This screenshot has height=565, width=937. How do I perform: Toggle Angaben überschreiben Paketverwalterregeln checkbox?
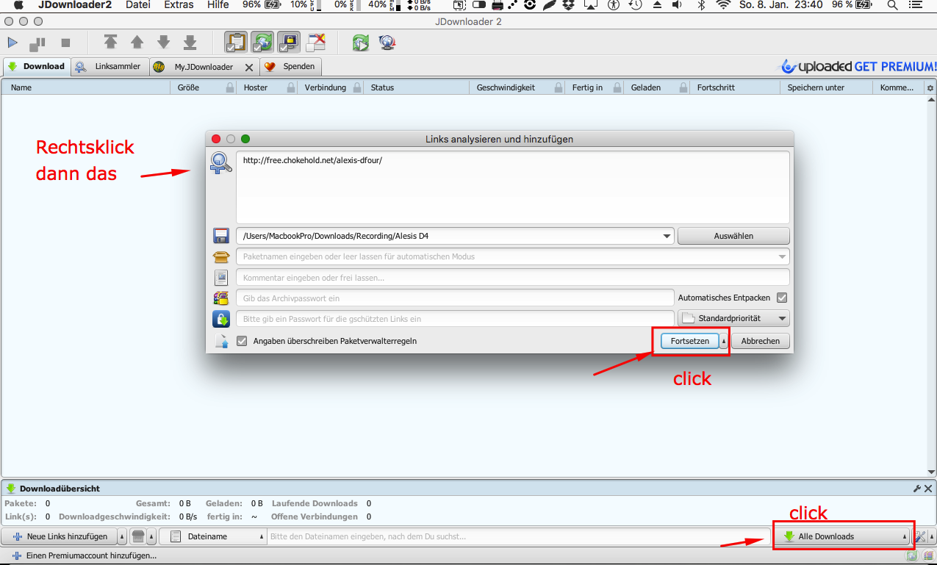[x=242, y=341]
